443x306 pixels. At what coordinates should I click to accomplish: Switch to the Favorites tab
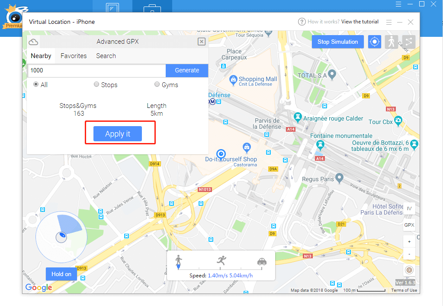[74, 56]
